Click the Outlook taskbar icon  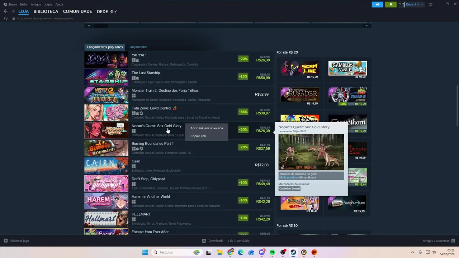(x=251, y=252)
